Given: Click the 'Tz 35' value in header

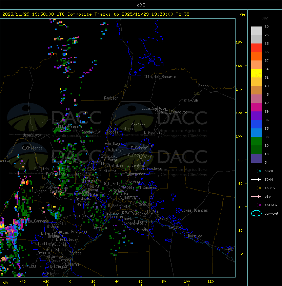Looking at the screenshot, I should [183, 14].
